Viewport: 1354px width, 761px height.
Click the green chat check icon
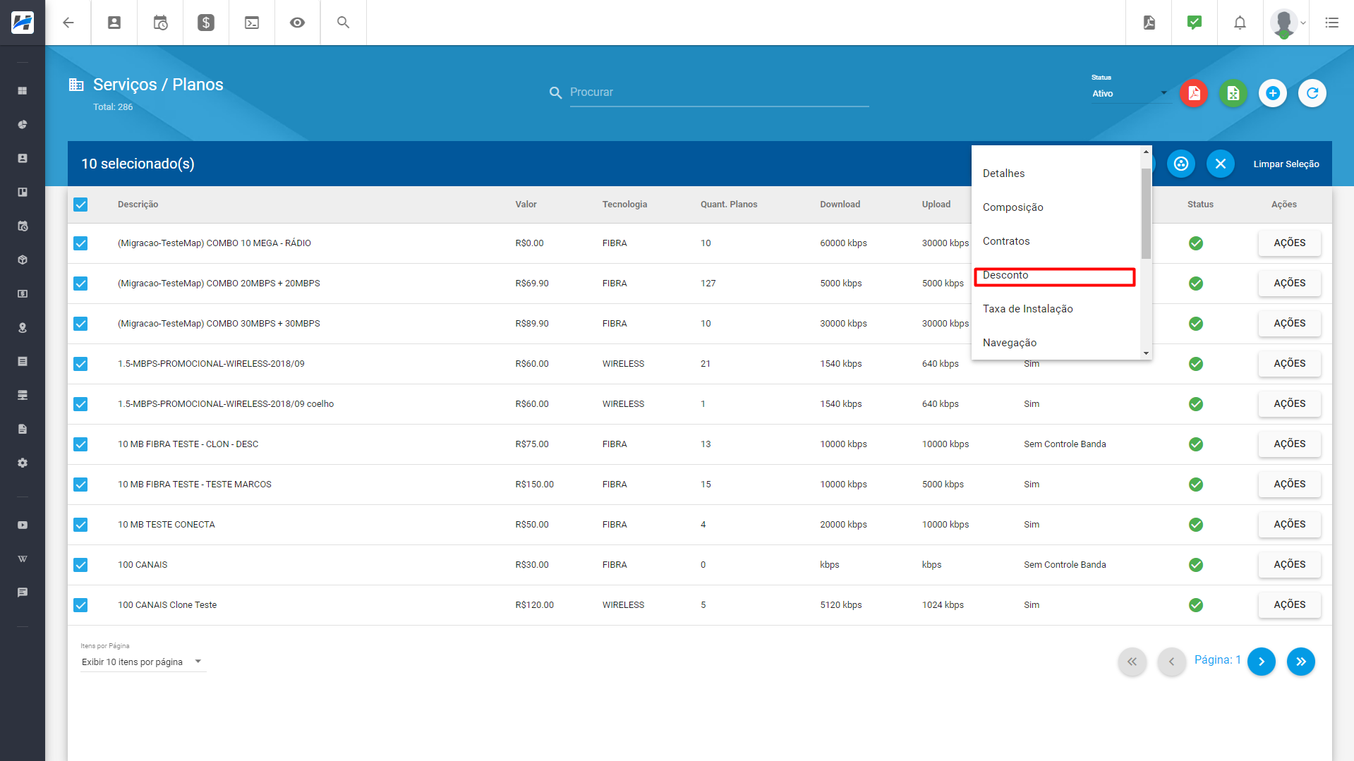1195,23
